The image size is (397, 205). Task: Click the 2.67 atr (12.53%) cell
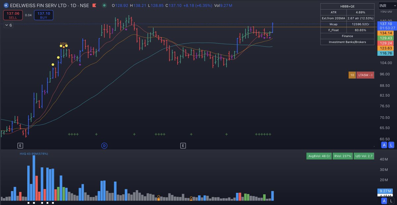click(x=361, y=18)
